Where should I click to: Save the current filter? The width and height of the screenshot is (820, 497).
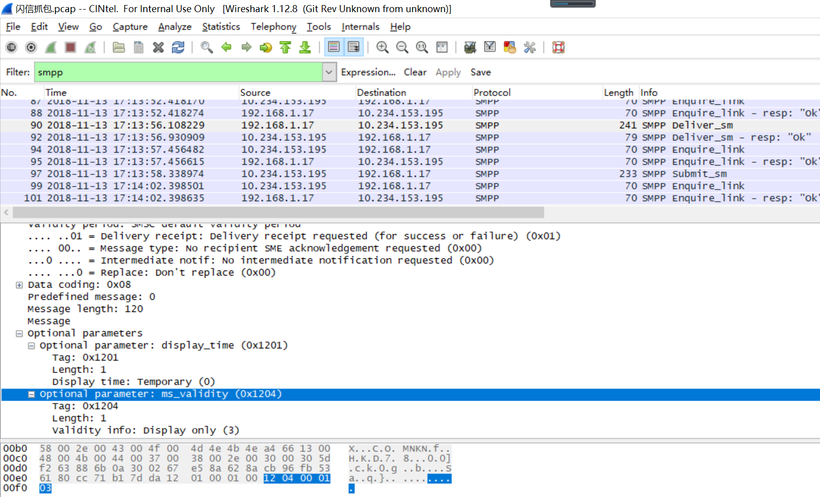tap(480, 72)
